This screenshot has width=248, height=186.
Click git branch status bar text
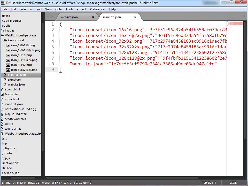coord(47,183)
